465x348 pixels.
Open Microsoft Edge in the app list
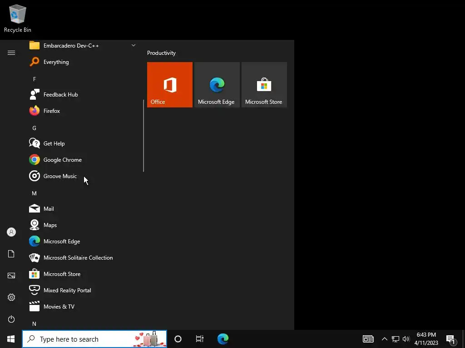click(x=82, y=242)
